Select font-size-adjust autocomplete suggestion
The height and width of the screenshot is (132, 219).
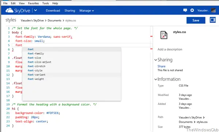click(72, 62)
